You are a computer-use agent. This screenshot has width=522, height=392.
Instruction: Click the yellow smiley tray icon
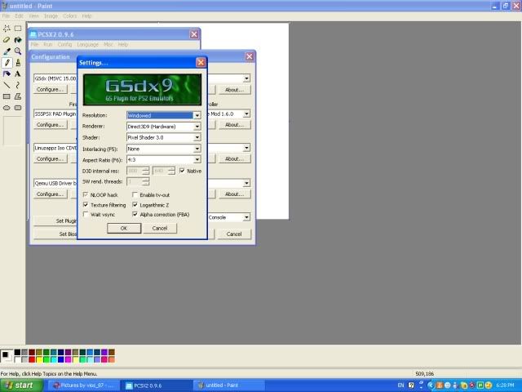[489, 385]
